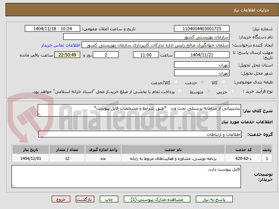The height and width of the screenshot is (209, 279).
Task: Click the توضیحات خریدار text area
Action: pyautogui.click(x=126, y=177)
